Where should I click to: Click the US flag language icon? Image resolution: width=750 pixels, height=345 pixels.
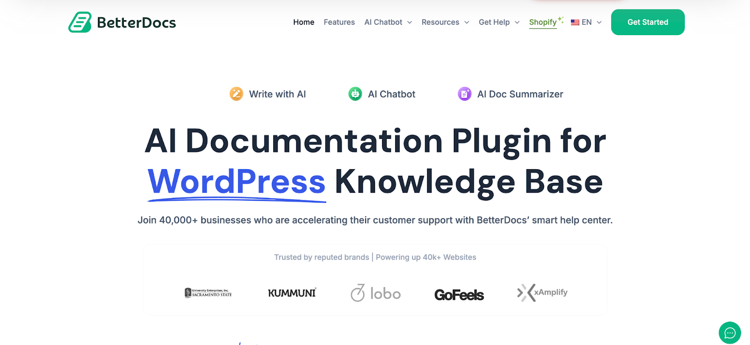(575, 22)
